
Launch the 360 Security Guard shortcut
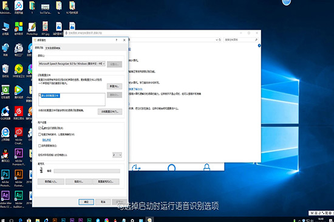[x=19, y=71]
